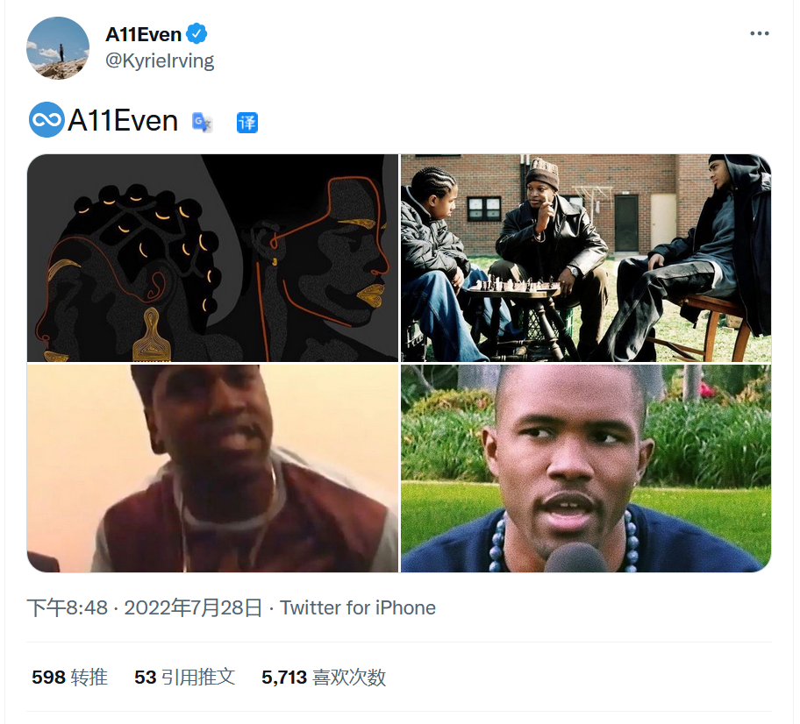This screenshot has width=800, height=724.
Task: Open the three-dot more options menu
Action: (759, 33)
